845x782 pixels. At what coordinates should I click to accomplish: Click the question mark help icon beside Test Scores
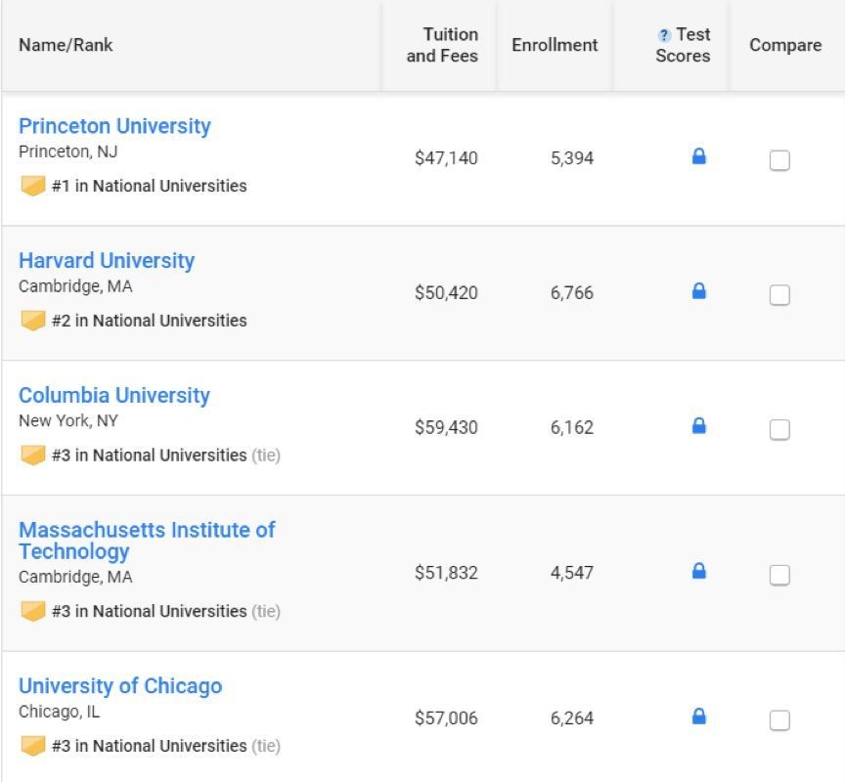click(664, 35)
